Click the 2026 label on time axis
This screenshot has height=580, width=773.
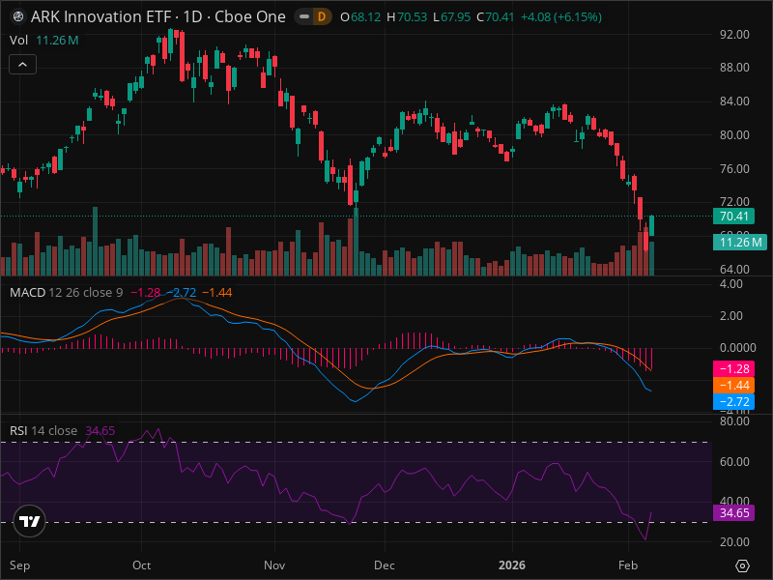[512, 565]
